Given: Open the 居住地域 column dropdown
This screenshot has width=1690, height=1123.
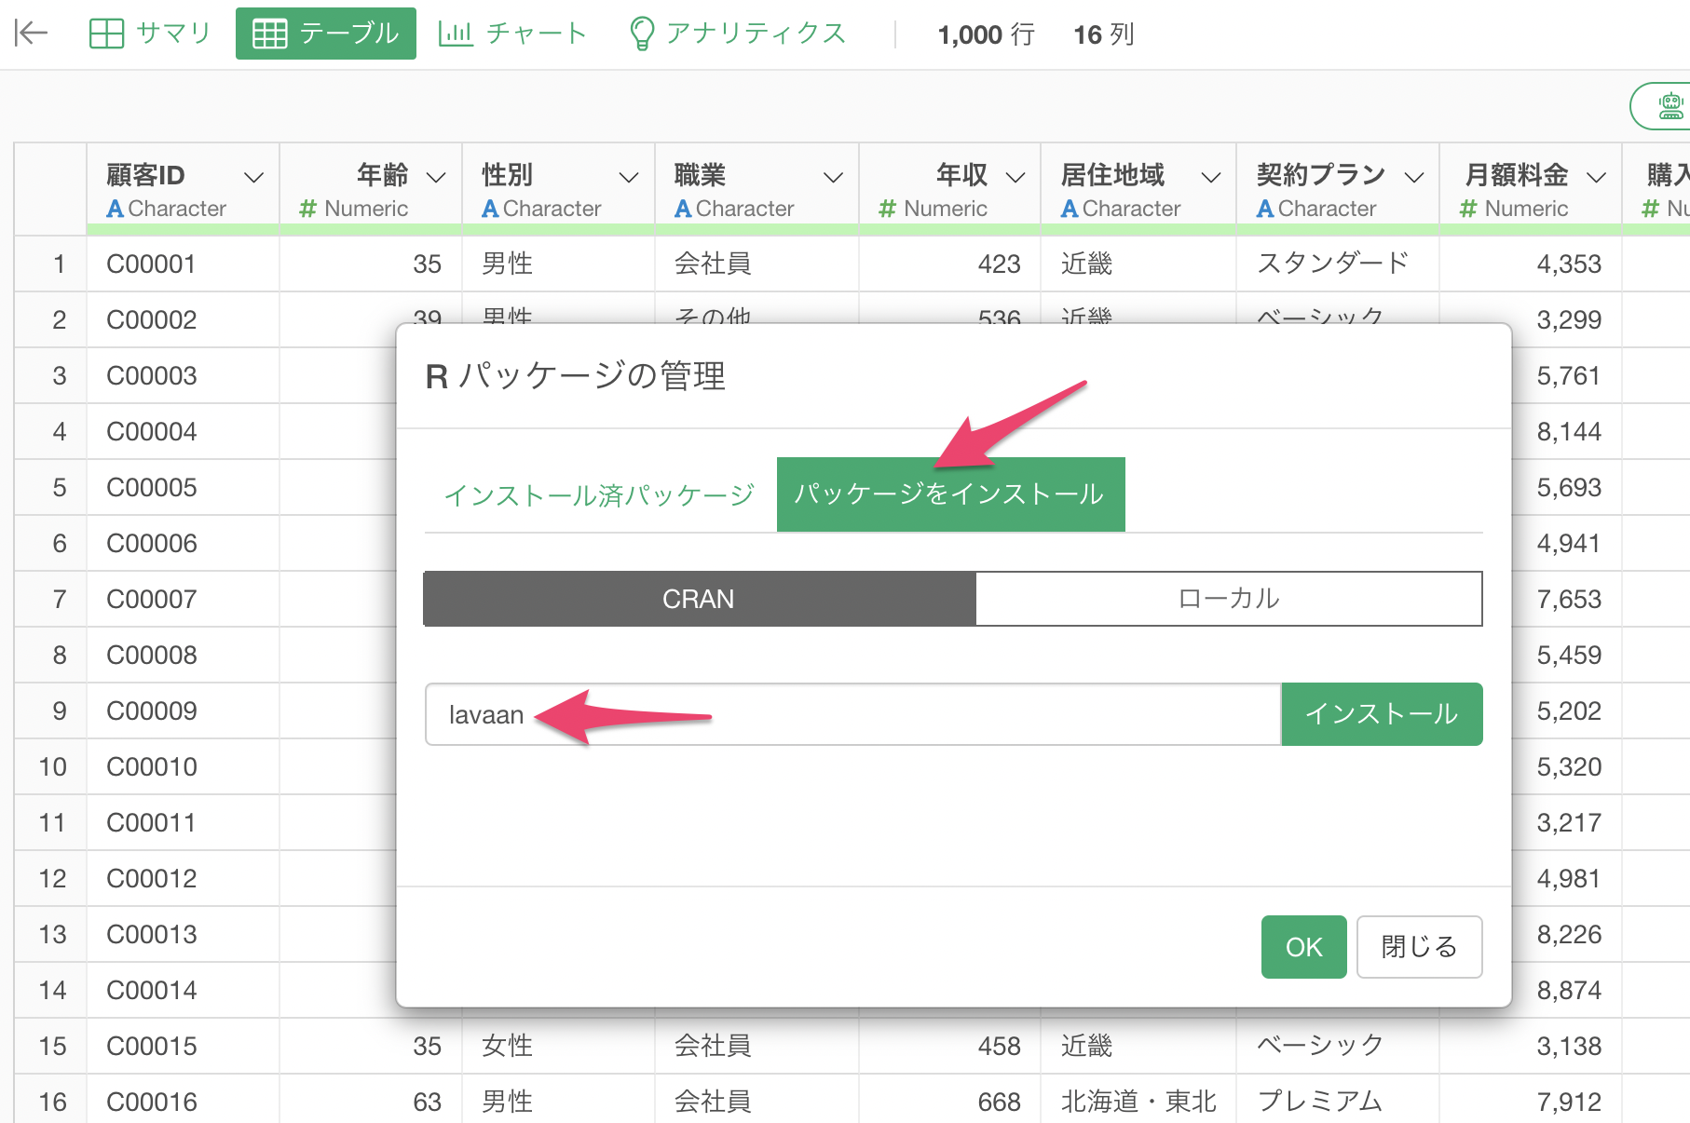Looking at the screenshot, I should pos(1210,177).
